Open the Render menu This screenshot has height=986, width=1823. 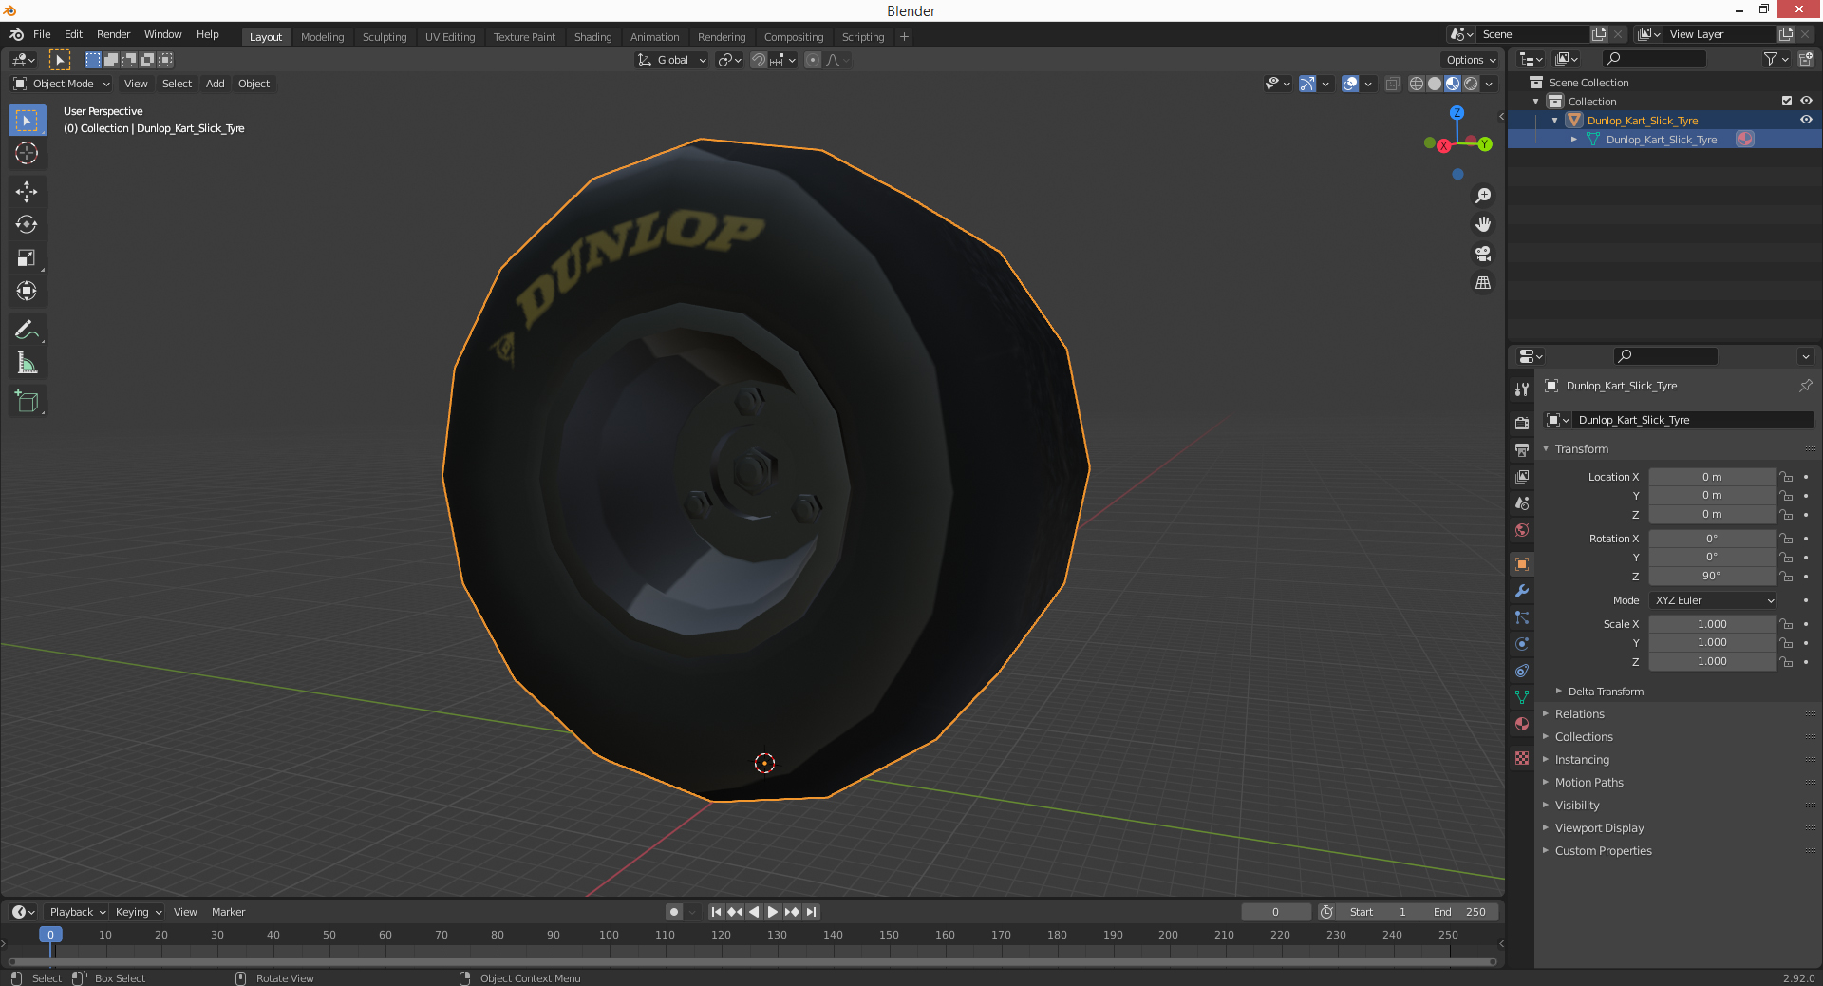113,34
